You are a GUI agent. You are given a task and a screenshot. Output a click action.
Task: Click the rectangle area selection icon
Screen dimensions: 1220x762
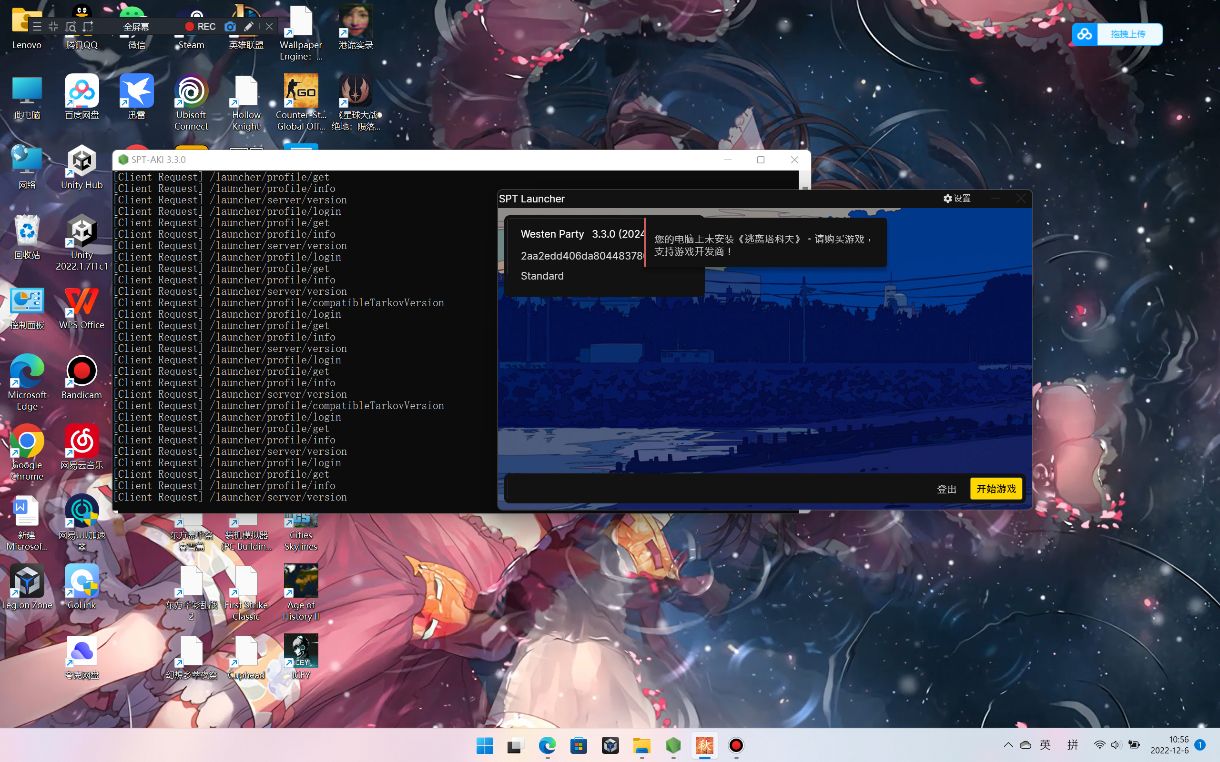(88, 27)
